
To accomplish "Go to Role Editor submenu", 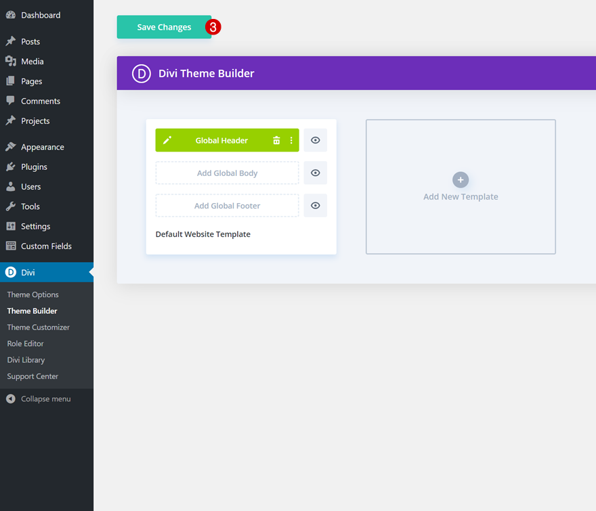I will [x=25, y=343].
